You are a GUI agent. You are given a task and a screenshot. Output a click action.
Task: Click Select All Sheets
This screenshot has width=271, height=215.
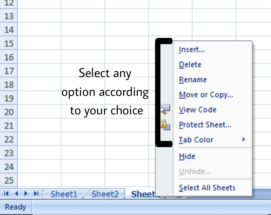click(x=207, y=188)
